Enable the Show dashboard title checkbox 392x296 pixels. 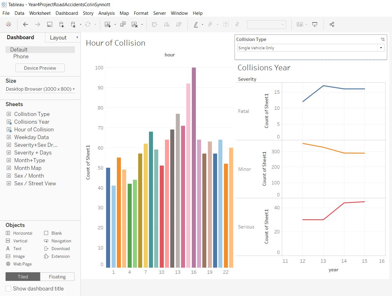click(x=9, y=289)
